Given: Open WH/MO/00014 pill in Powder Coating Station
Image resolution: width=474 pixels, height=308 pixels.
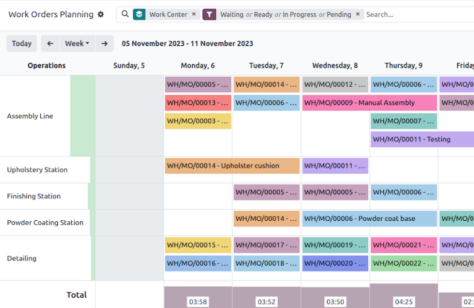Looking at the screenshot, I should pos(266,219).
